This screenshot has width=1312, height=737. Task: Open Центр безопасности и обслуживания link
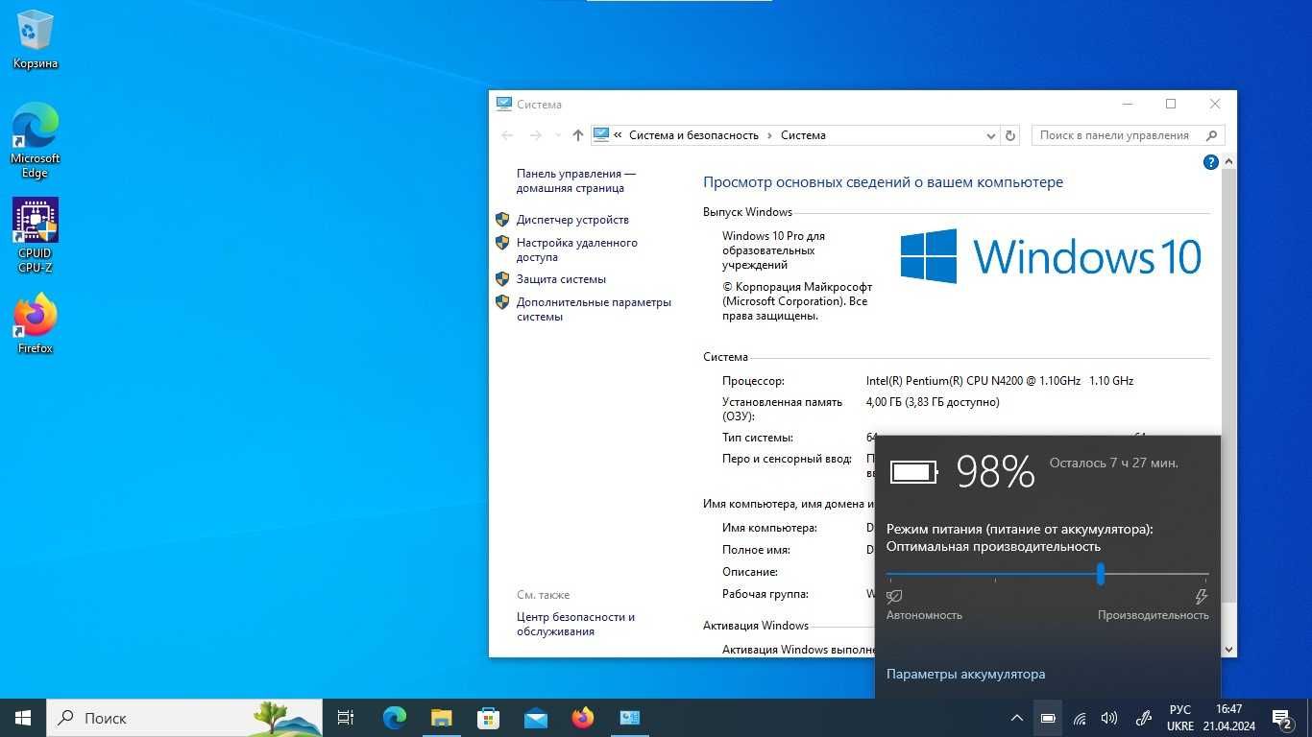point(575,625)
